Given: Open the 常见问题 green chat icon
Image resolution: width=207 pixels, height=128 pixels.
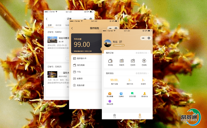Looking at the screenshot, I should (x=132, y=93).
